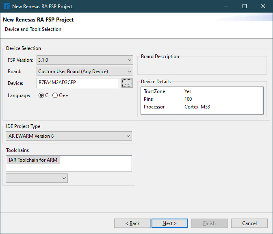Screen dimensions: 273x234
Task: Go back with the Back button
Action: click(132, 223)
